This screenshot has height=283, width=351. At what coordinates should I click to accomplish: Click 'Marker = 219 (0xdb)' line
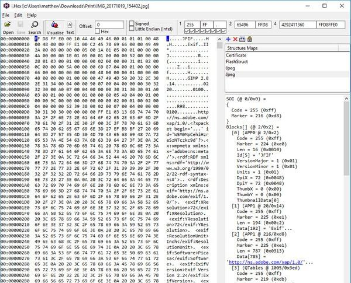[261, 279]
